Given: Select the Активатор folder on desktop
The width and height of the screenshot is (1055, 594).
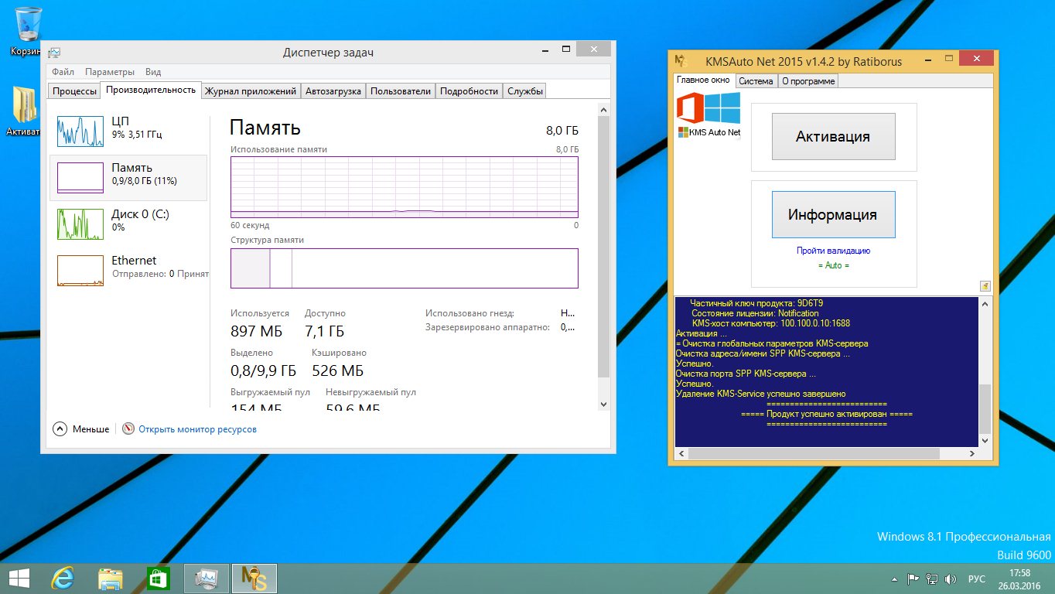Looking at the screenshot, I should (x=23, y=111).
